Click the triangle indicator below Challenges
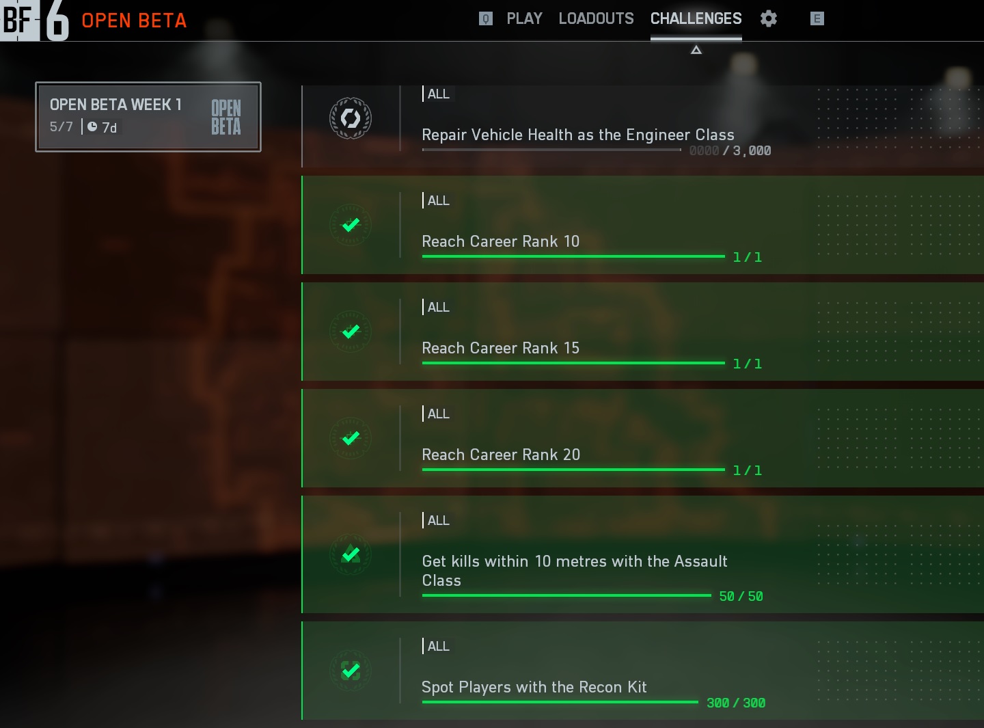The height and width of the screenshot is (728, 984). 696,50
